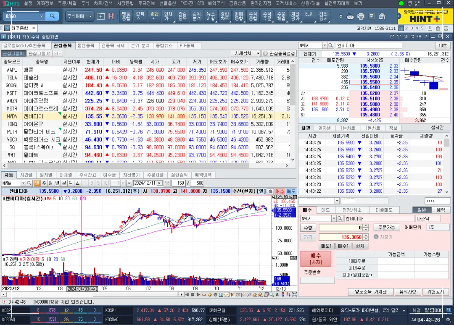This screenshot has width=454, height=325.
Task: Click the chart zoom-in plus icon
Action: pyautogui.click(x=210, y=295)
